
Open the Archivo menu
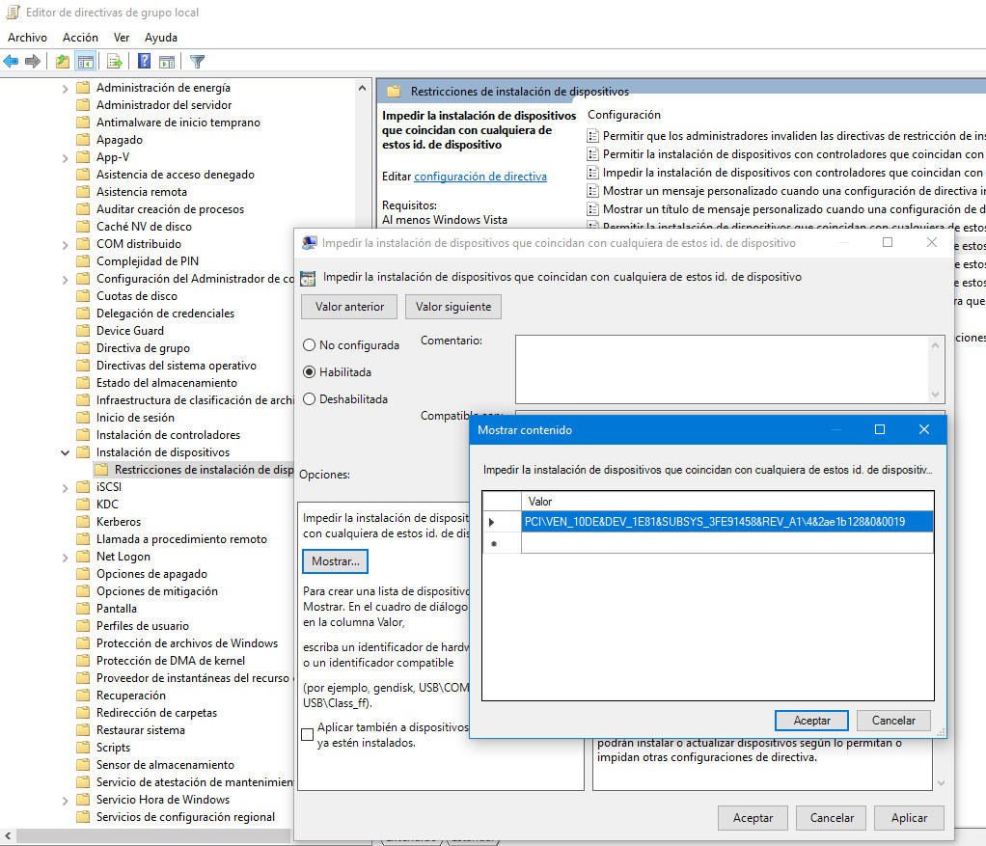tap(27, 37)
